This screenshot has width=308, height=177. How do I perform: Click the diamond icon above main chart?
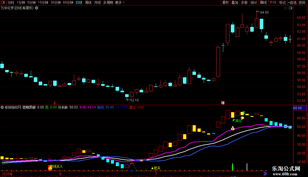click(x=286, y=8)
